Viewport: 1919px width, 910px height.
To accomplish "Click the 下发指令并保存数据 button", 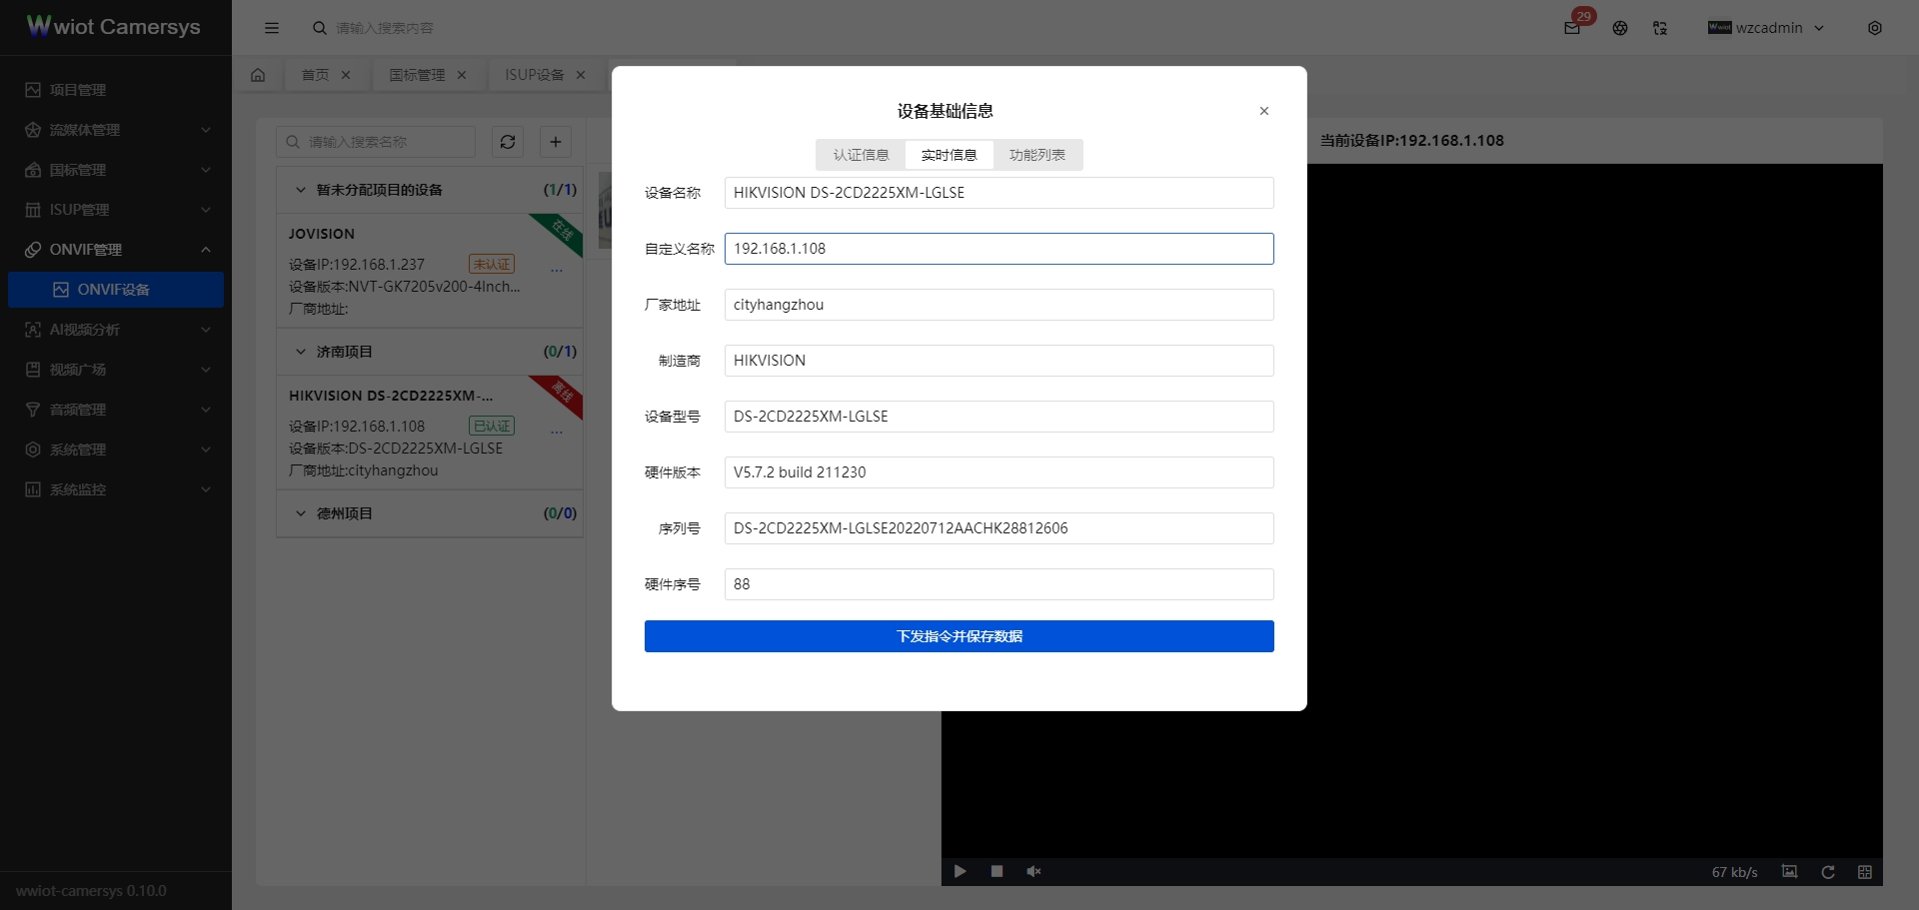I will [x=959, y=636].
